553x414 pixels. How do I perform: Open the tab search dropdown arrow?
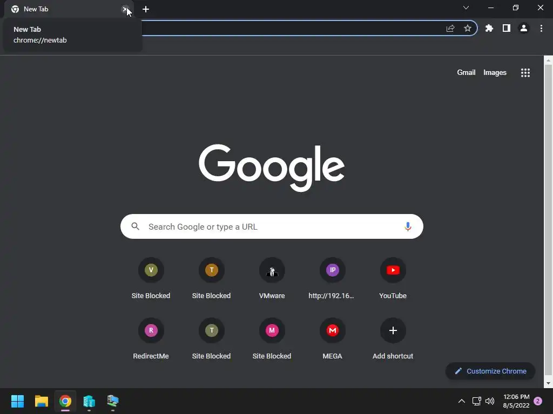[x=466, y=8]
